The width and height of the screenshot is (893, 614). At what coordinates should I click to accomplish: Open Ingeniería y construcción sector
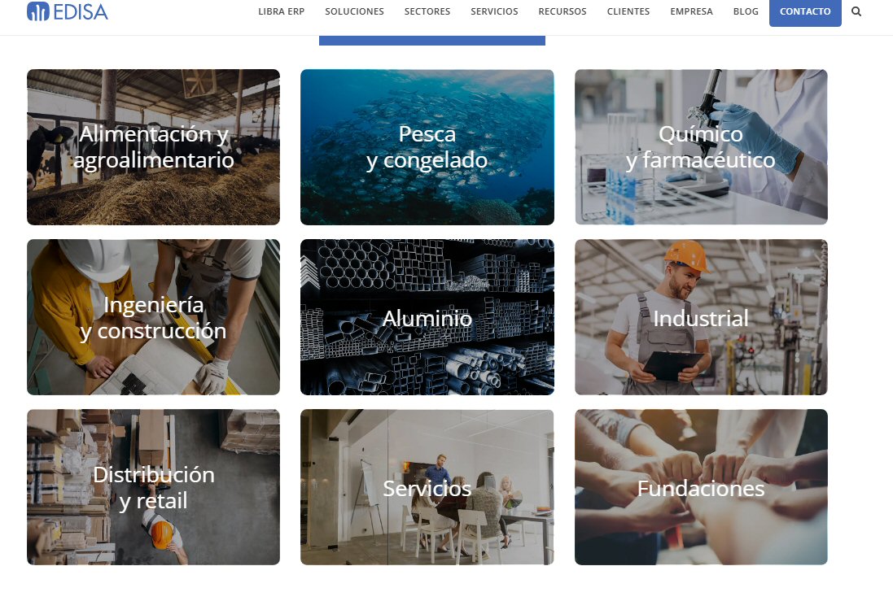(153, 317)
